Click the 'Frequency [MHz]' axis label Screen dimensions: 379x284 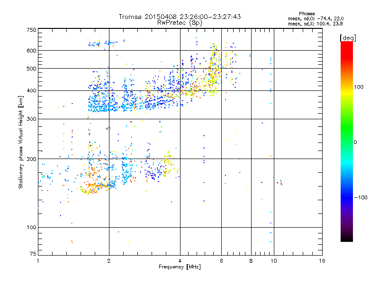[x=180, y=267]
